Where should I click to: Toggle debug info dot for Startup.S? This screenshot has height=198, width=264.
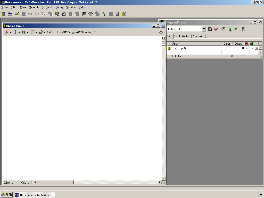(x=252, y=48)
